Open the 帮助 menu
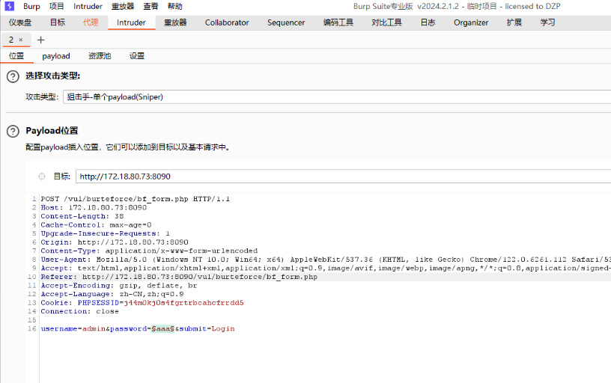This screenshot has width=611, height=383. click(174, 6)
